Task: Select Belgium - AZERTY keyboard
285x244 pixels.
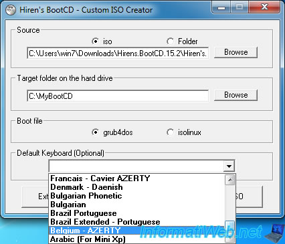Action: pos(136,231)
